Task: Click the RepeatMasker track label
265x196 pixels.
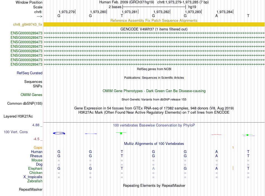Action: coord(31,189)
